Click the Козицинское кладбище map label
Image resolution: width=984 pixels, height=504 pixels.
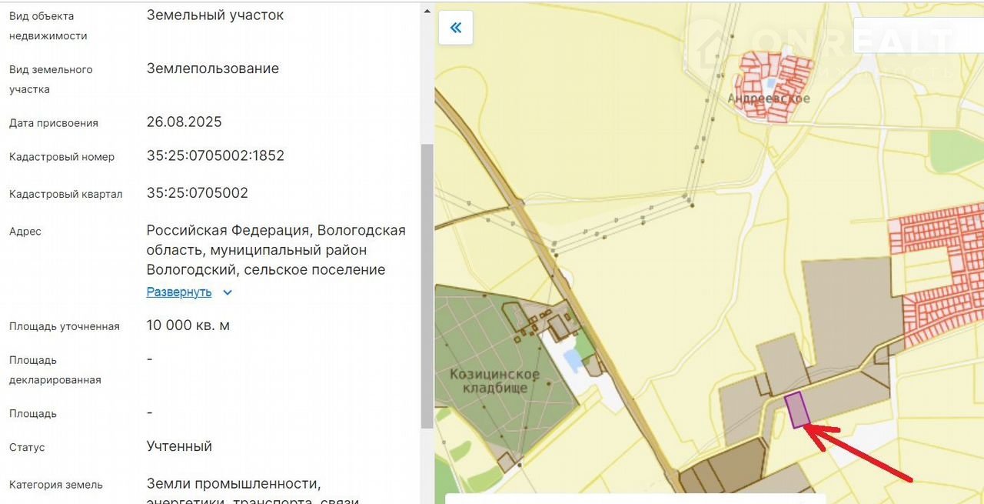[x=494, y=381]
